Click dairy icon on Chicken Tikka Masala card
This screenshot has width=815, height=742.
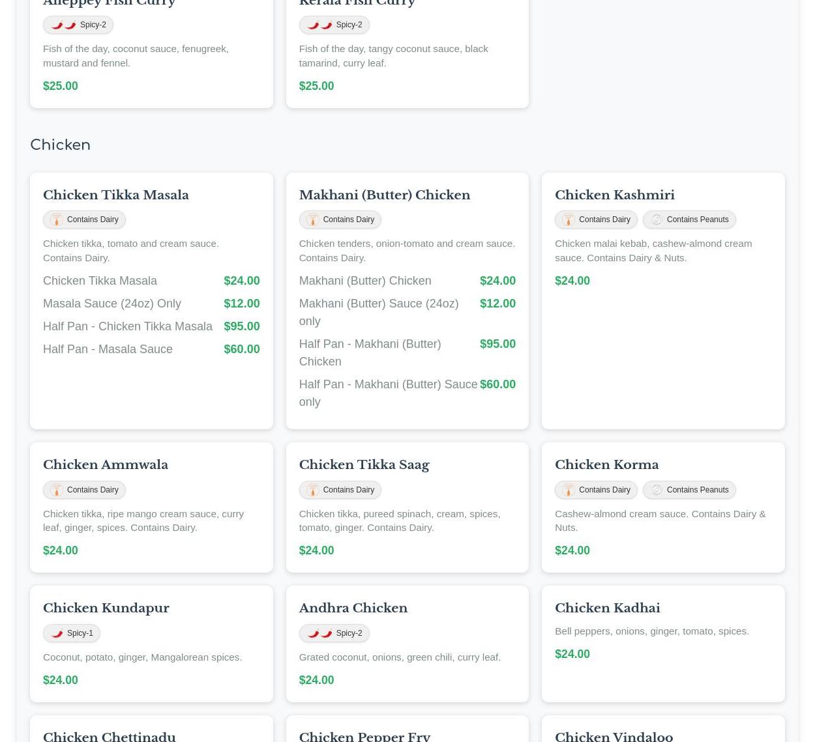[57, 220]
